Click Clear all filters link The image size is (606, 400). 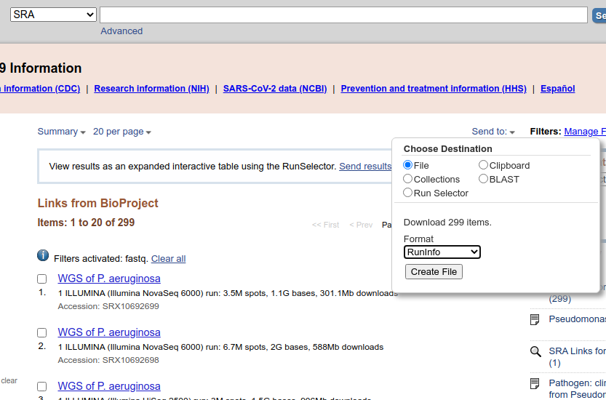pyautogui.click(x=168, y=259)
